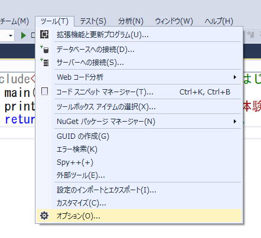This screenshot has width=261, height=238.
Task: Open the テスト(S) menu
Action: (x=93, y=21)
